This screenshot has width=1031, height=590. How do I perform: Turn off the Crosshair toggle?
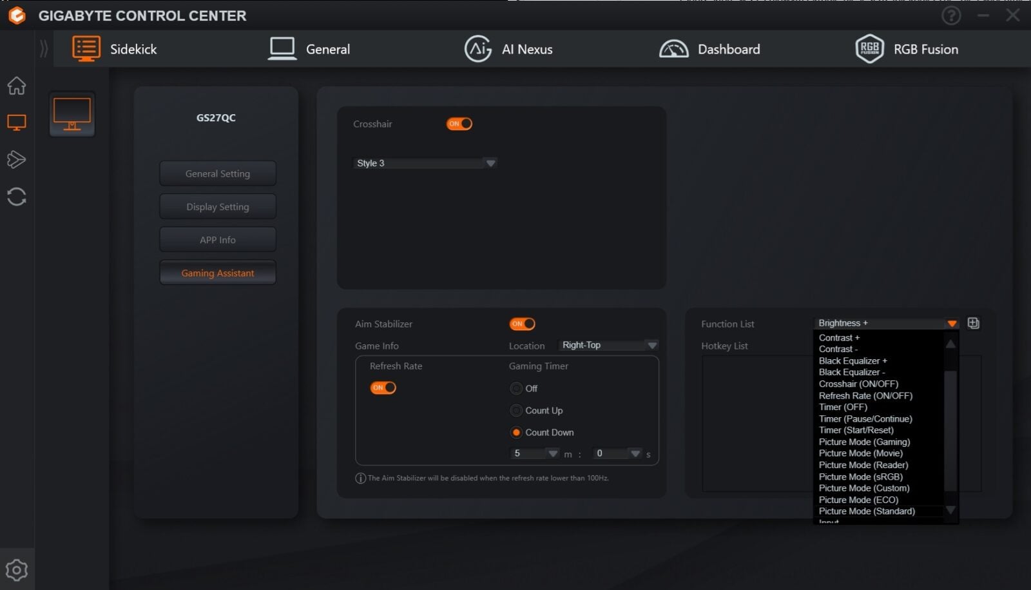coord(459,124)
